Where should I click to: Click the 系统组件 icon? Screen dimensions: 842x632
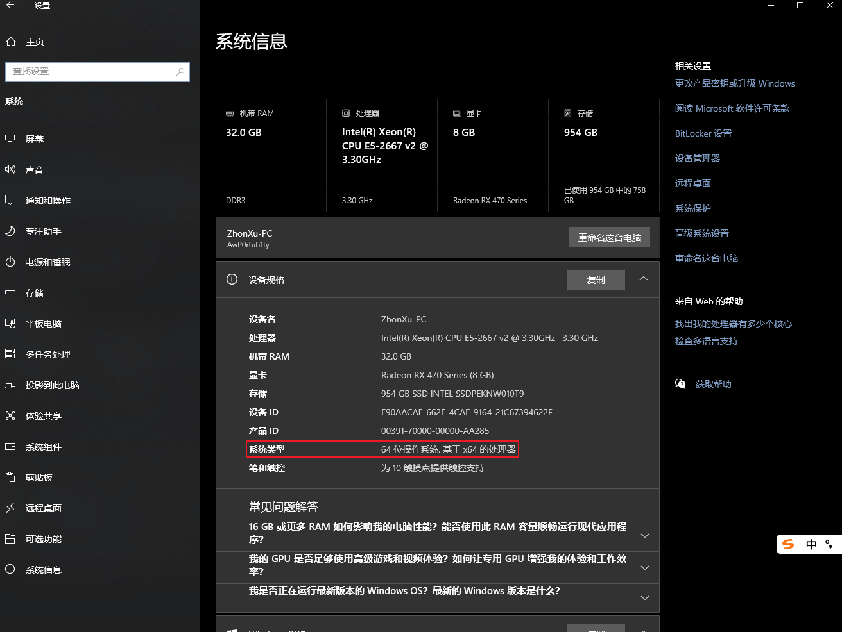click(10, 446)
